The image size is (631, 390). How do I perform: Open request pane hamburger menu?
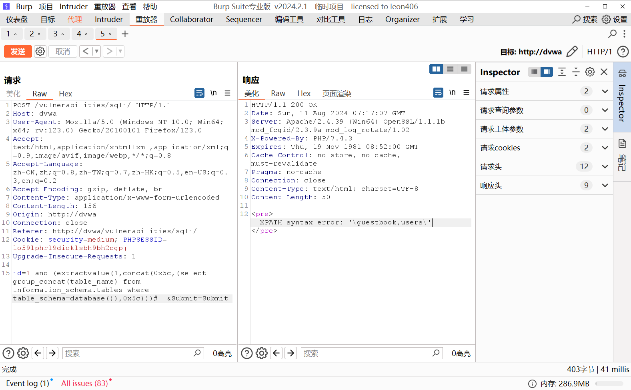point(227,93)
